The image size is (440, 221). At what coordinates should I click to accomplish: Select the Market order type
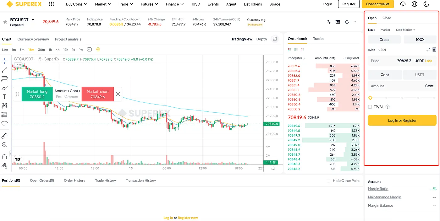[x=385, y=30]
